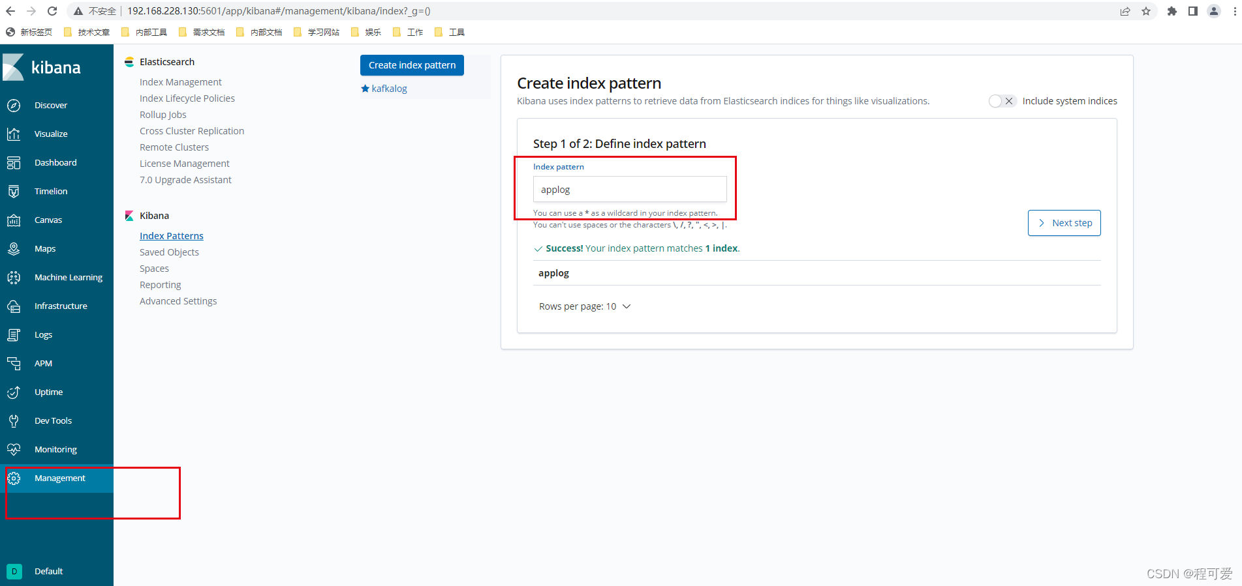The image size is (1242, 586).
Task: Click the site security warning icon
Action: [x=78, y=11]
